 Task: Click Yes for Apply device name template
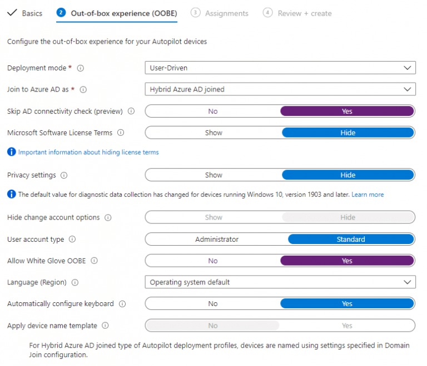[347, 326]
